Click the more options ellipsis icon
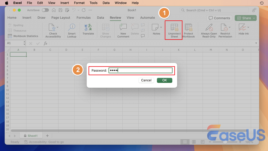The width and height of the screenshot is (268, 151). (90, 10)
